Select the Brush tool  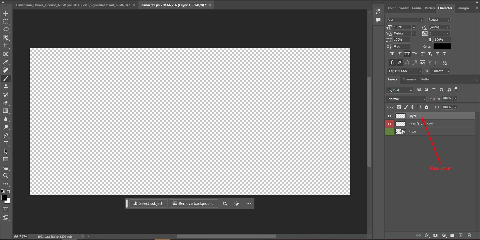[x=6, y=78]
